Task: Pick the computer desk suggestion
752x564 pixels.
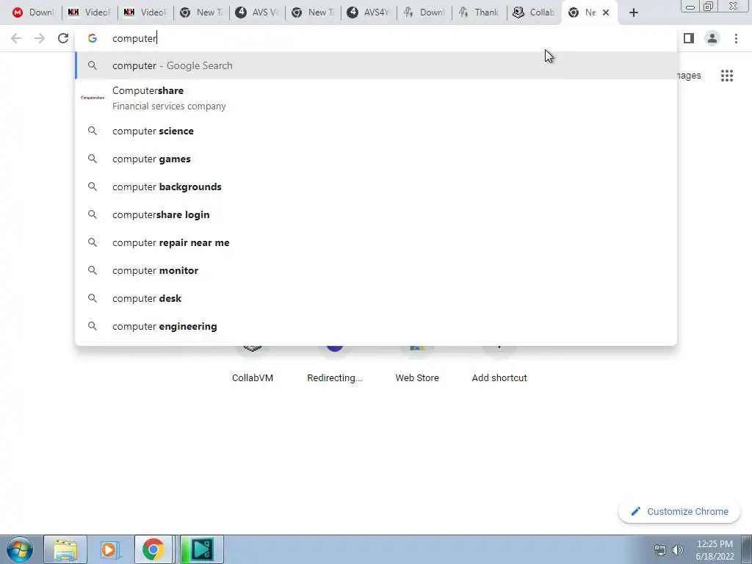Action: click(376, 298)
